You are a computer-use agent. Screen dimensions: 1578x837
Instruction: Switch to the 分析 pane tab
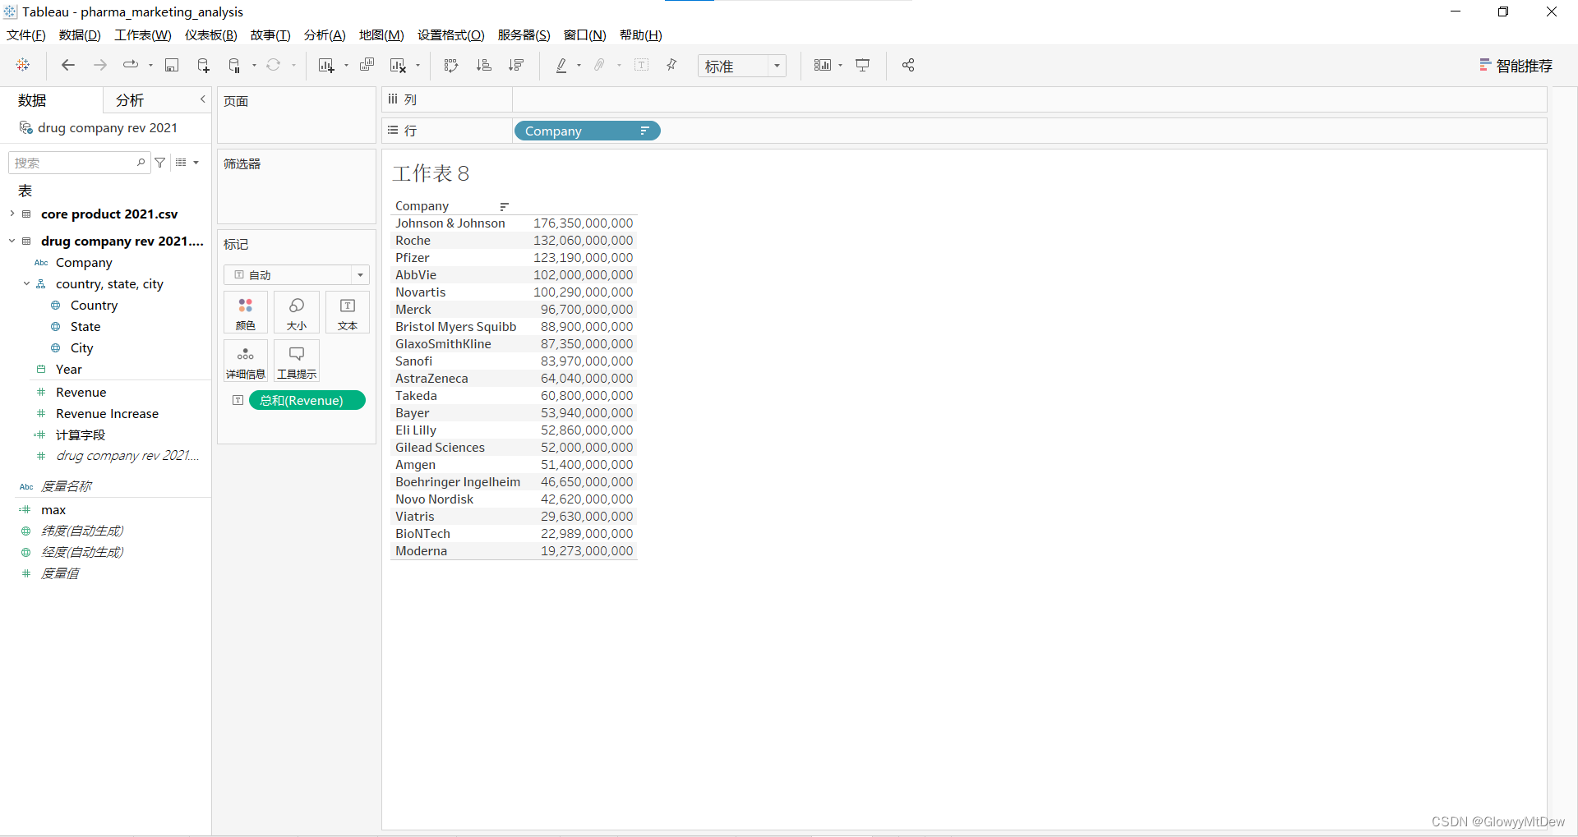click(x=130, y=100)
